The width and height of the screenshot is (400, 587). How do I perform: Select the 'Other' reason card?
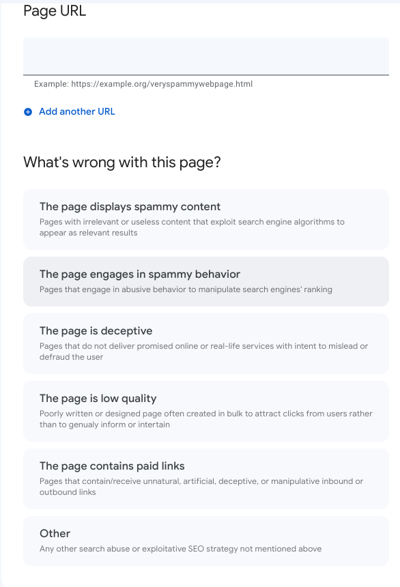[x=206, y=541]
